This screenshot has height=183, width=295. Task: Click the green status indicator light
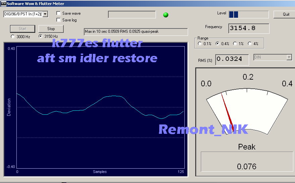pos(166,15)
